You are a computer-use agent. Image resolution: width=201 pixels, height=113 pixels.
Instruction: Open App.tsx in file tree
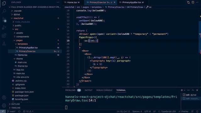click(x=20, y=70)
